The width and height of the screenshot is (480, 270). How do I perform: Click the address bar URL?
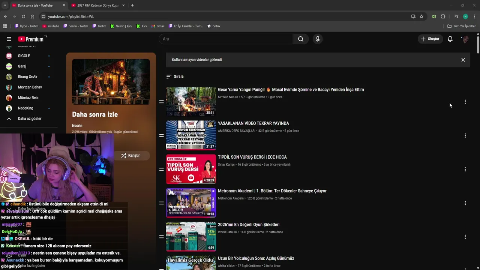coord(71,16)
